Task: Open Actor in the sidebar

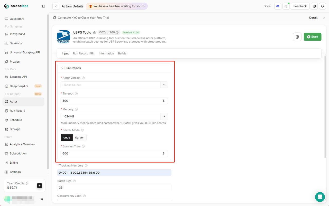Action: coord(23,102)
